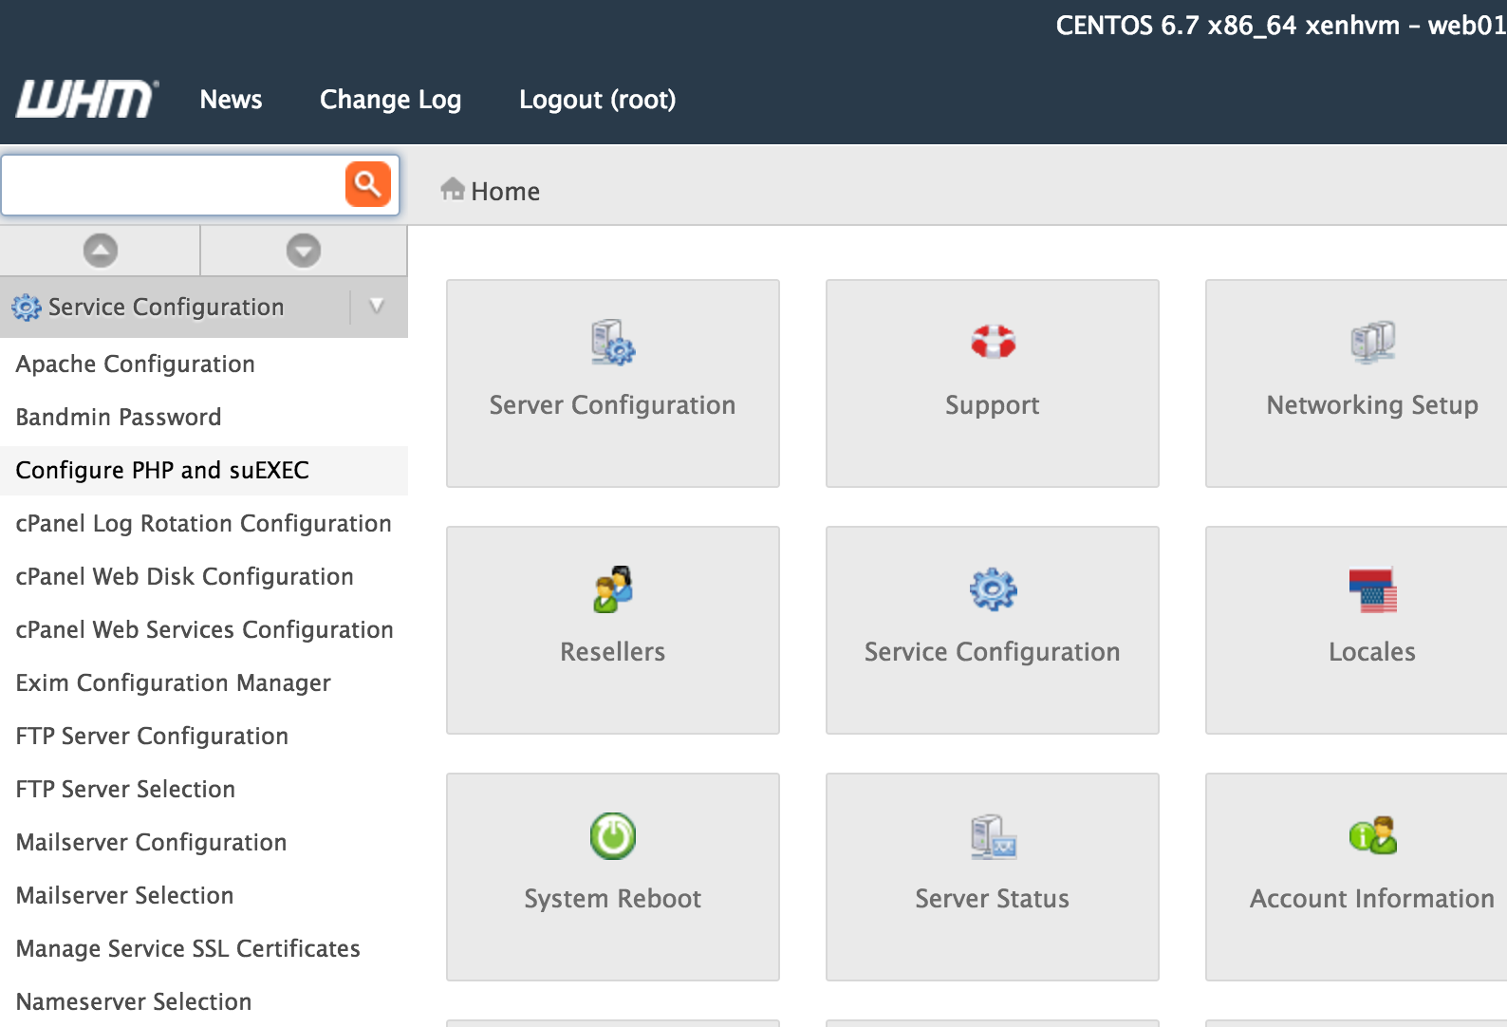Image resolution: width=1507 pixels, height=1027 pixels.
Task: Click the Service Configuration sidebar header text
Action: coord(166,308)
